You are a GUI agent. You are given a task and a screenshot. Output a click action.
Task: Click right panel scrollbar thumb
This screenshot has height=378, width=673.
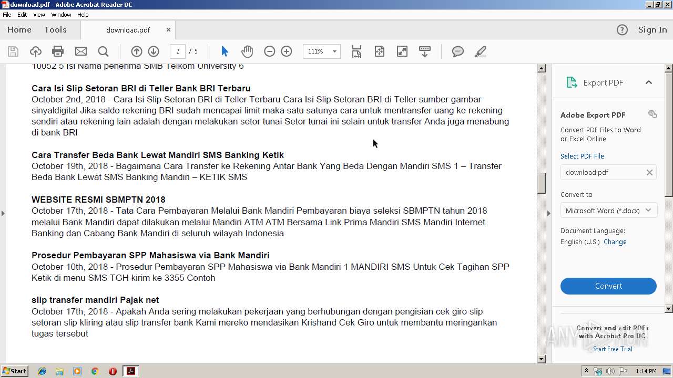[669, 134]
